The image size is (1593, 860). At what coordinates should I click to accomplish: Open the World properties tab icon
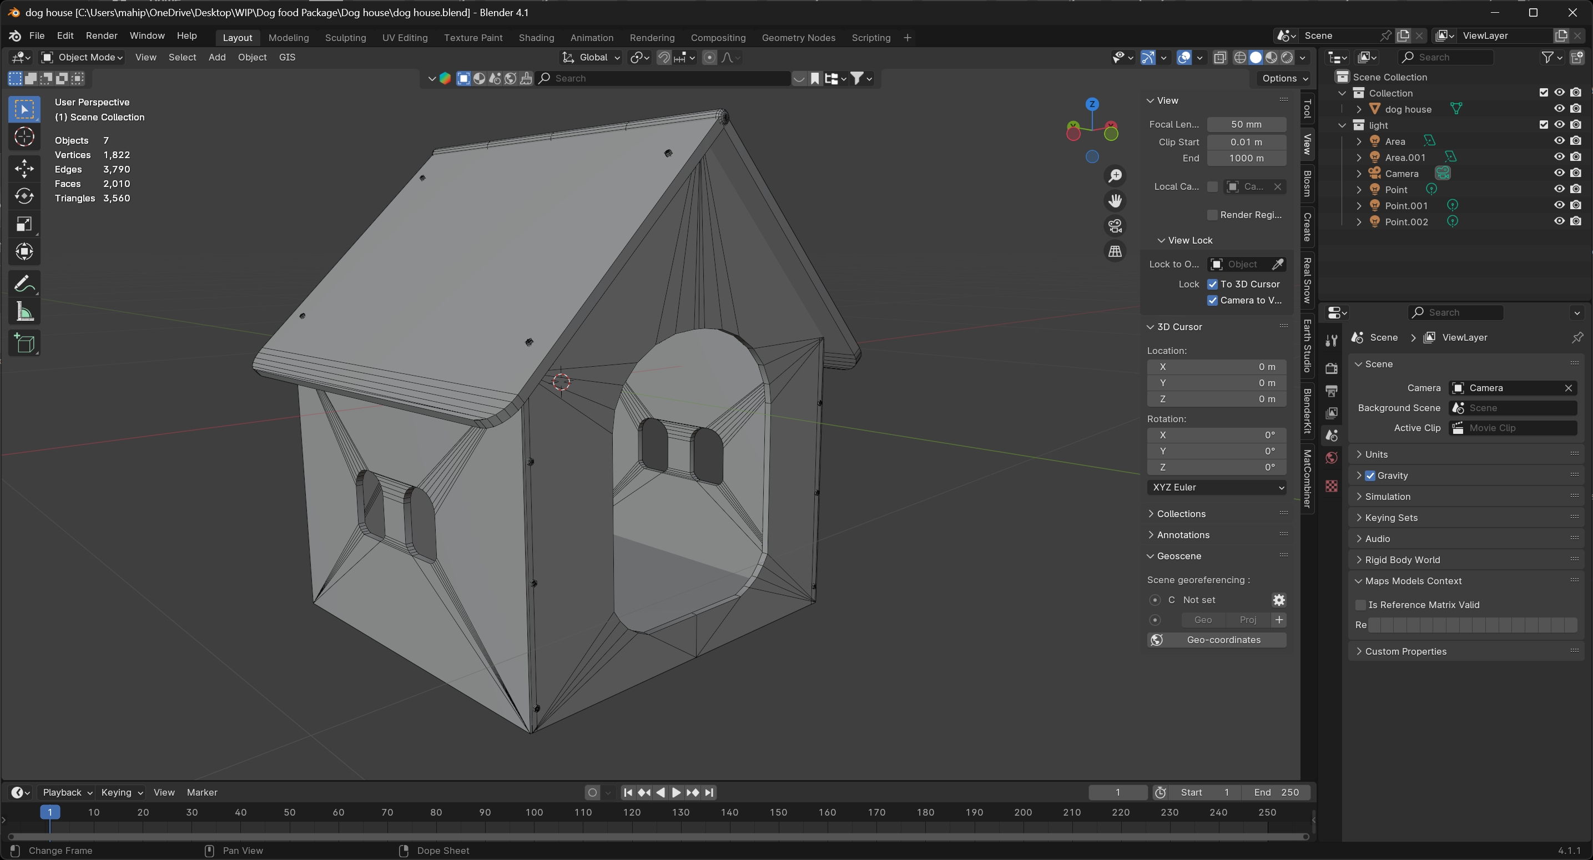(1332, 458)
